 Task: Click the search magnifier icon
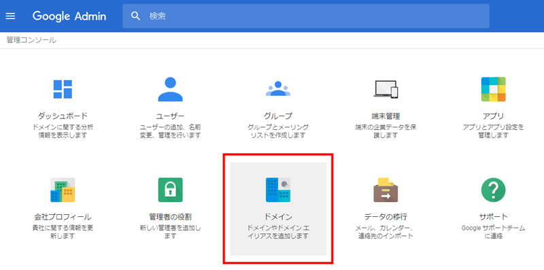[x=135, y=16]
